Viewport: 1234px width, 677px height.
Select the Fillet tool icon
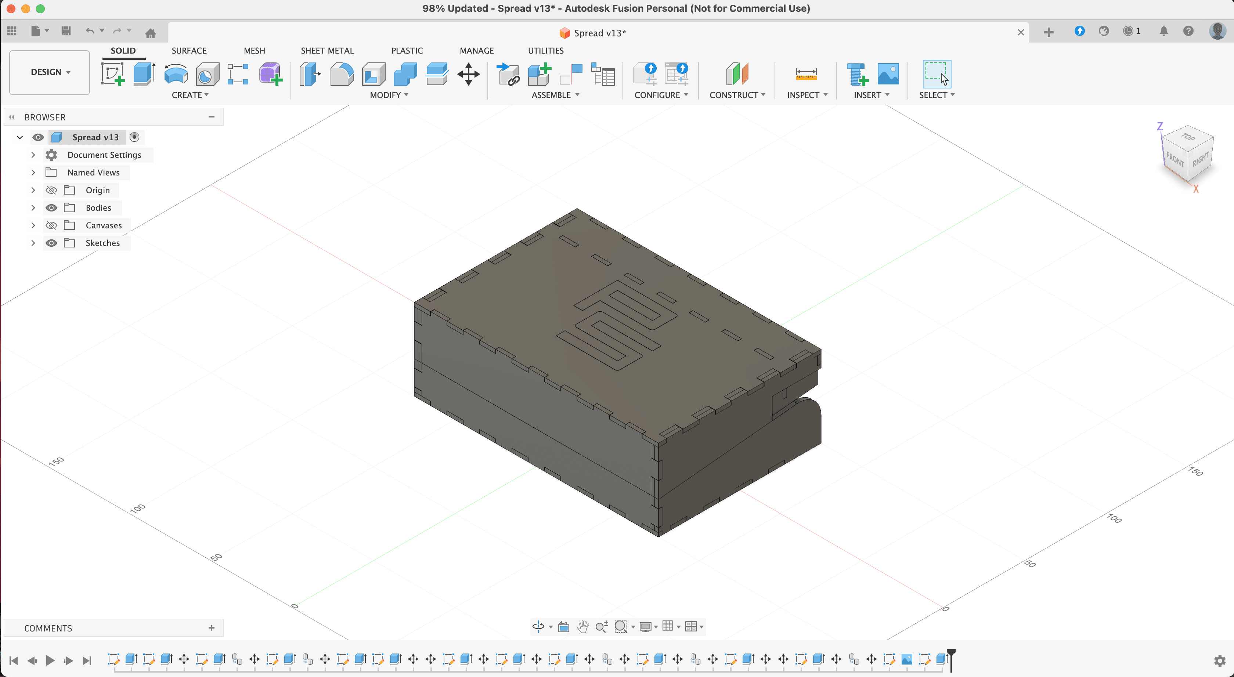342,74
